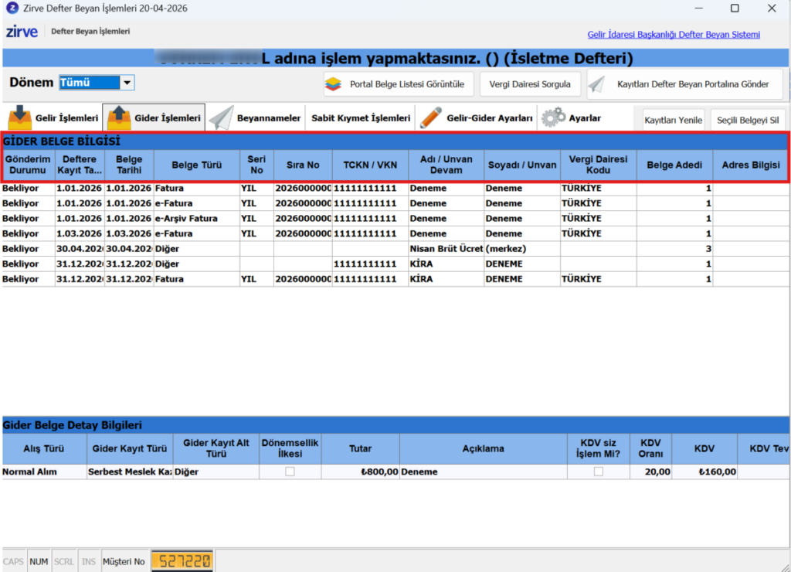Screen dimensions: 791x572
Task: Click the Tutar column header
Action: point(360,448)
